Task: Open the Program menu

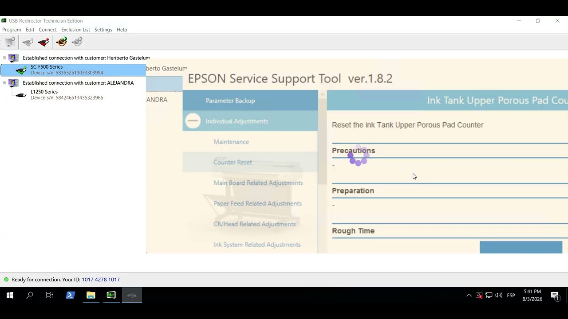Action: point(12,30)
